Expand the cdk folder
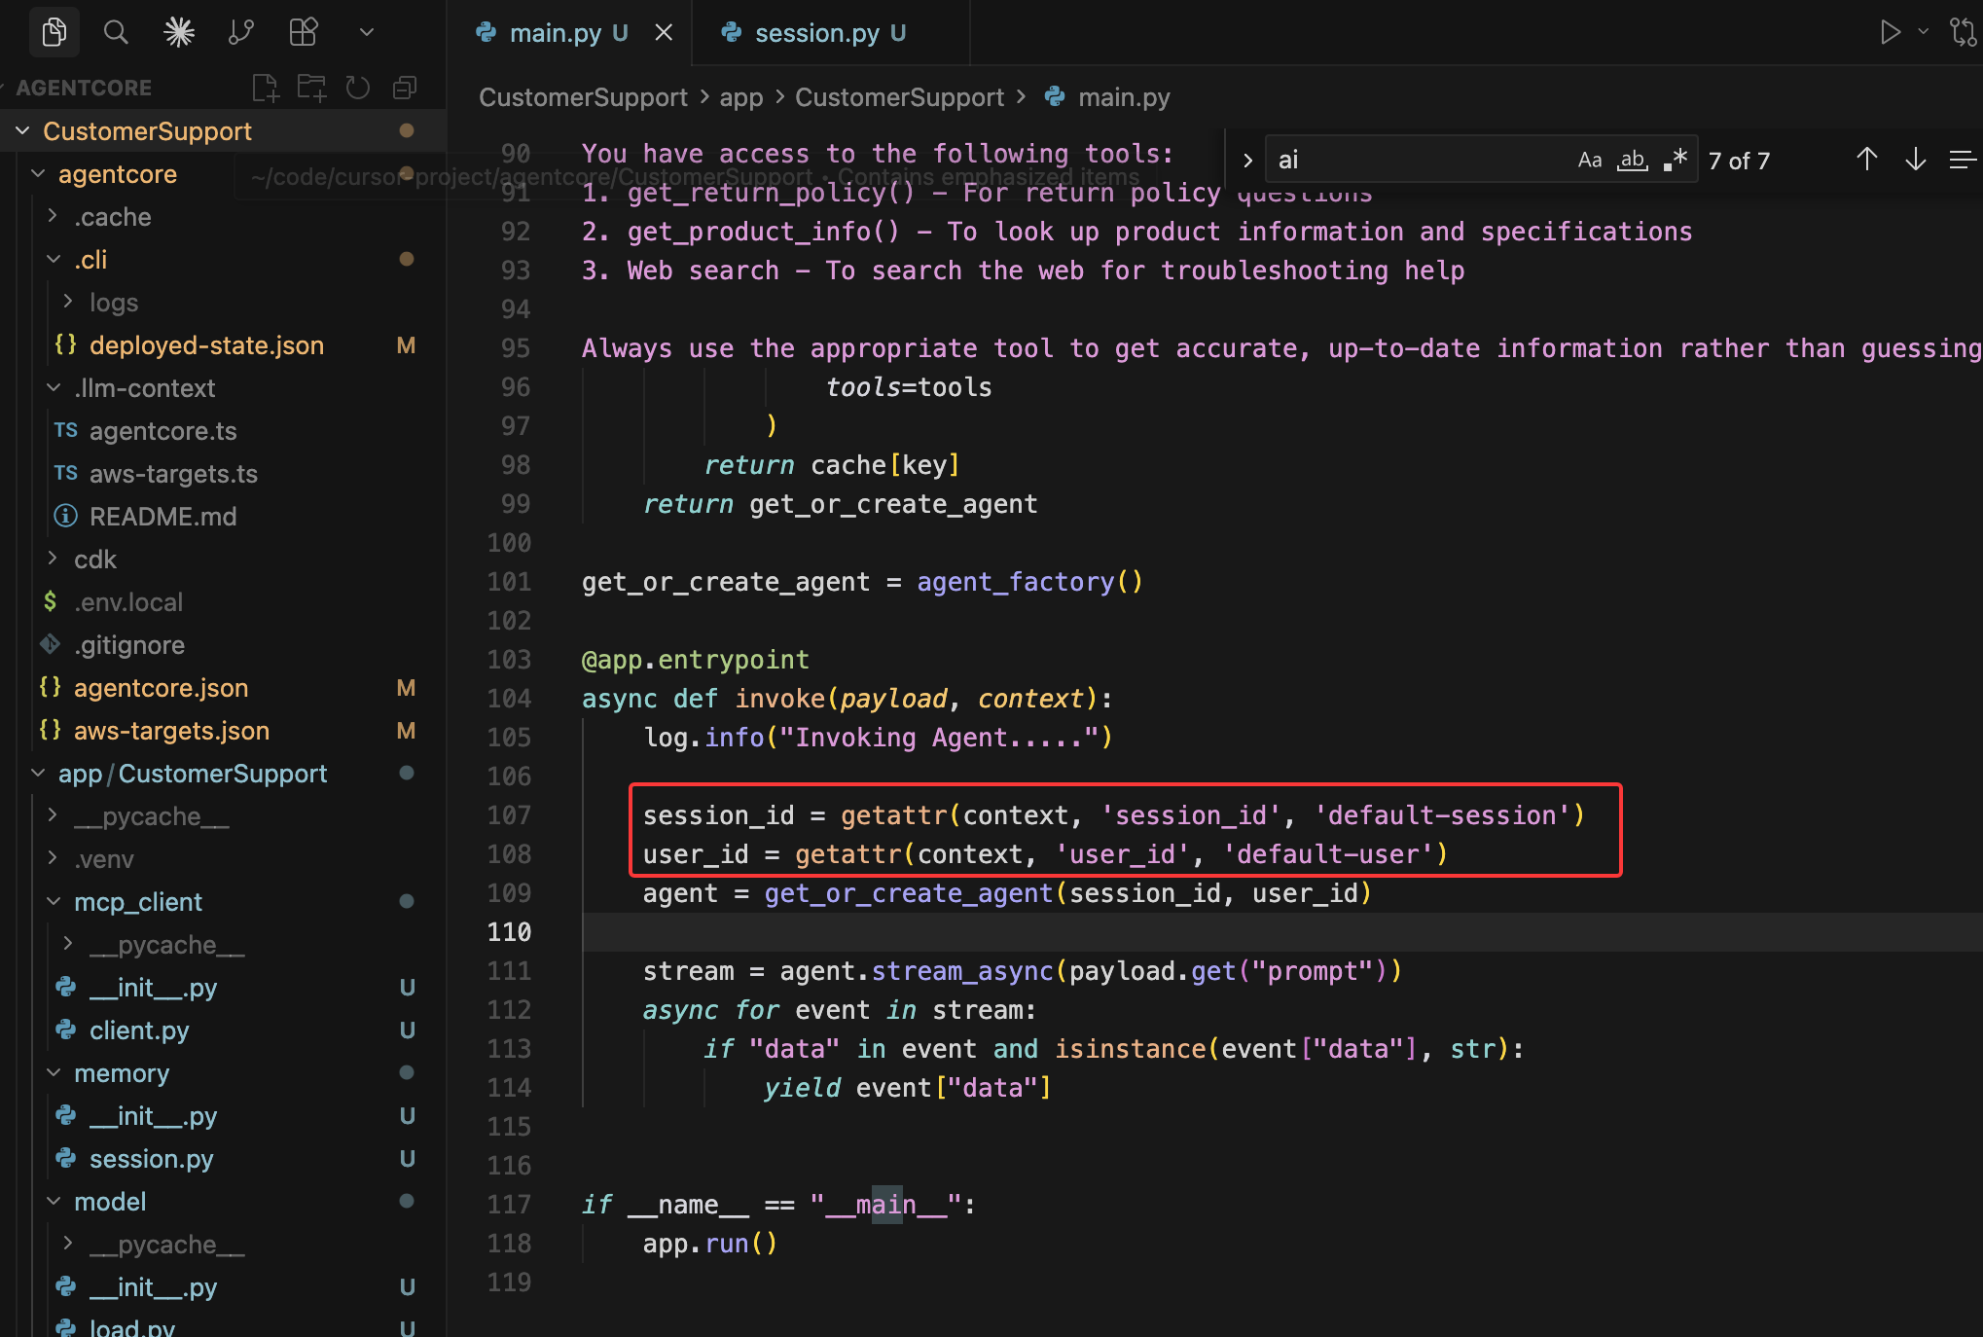The height and width of the screenshot is (1337, 1983). 94,560
